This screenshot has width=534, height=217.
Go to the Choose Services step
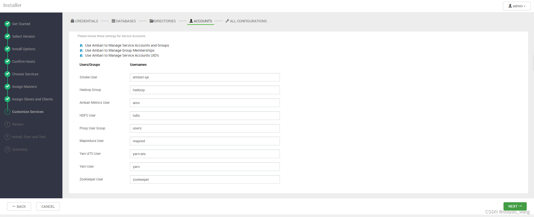tap(25, 74)
